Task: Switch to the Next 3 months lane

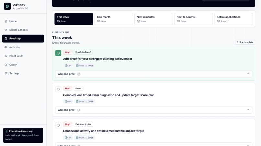Action: [x=153, y=19]
